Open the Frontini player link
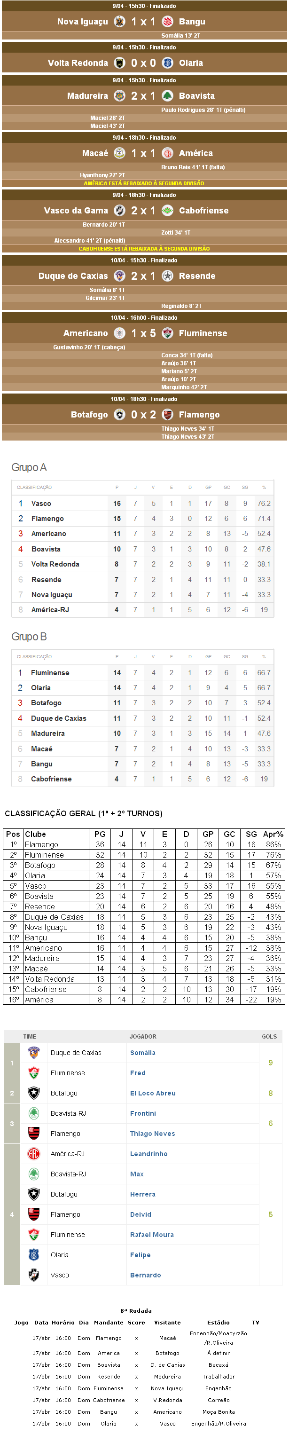The image size is (289, 1434). pos(142,1113)
